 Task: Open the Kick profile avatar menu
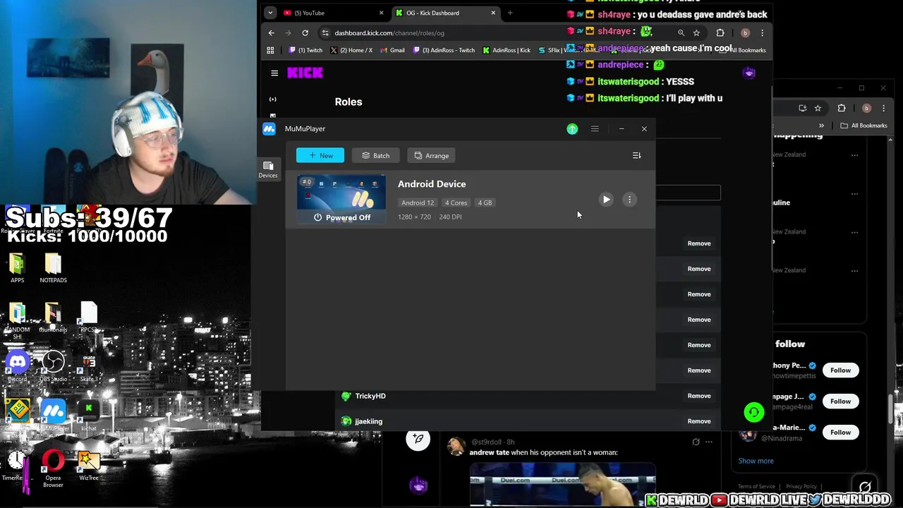click(x=749, y=73)
